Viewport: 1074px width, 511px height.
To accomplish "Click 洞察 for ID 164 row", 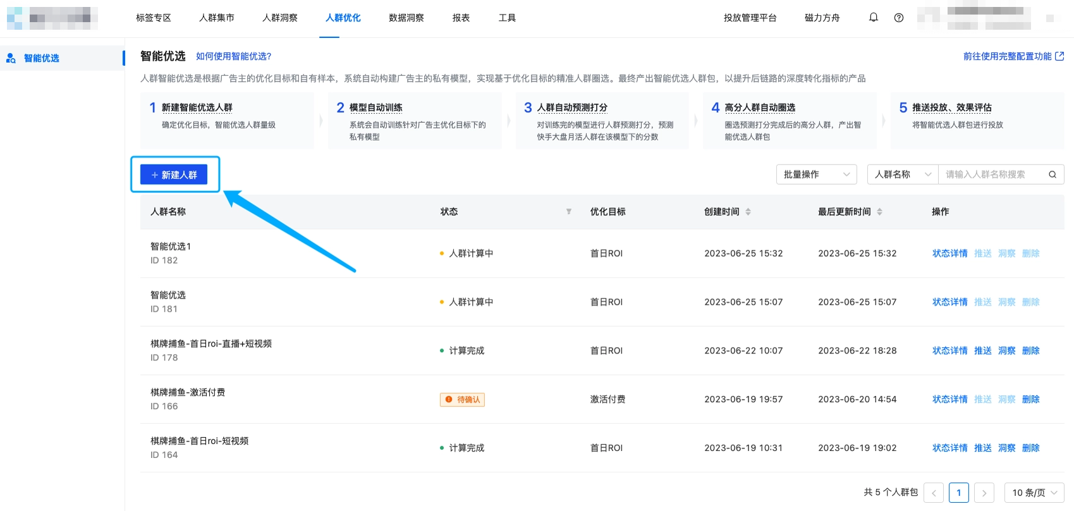I will tap(1007, 448).
